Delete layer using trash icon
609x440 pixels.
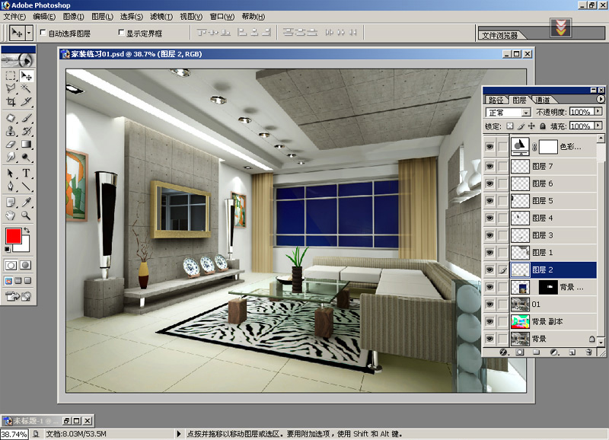[x=589, y=352]
